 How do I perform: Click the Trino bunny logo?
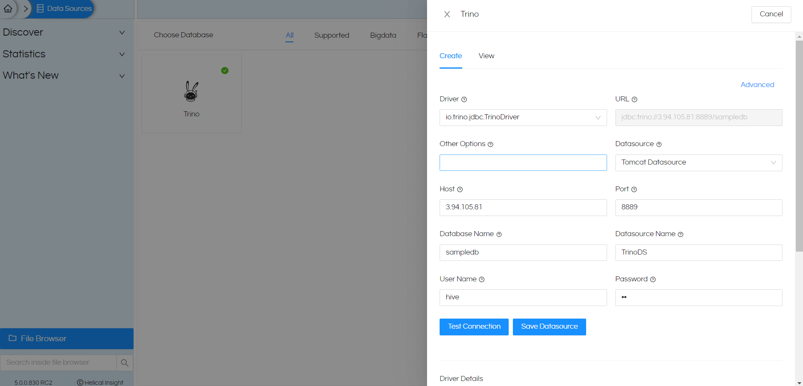tap(191, 91)
